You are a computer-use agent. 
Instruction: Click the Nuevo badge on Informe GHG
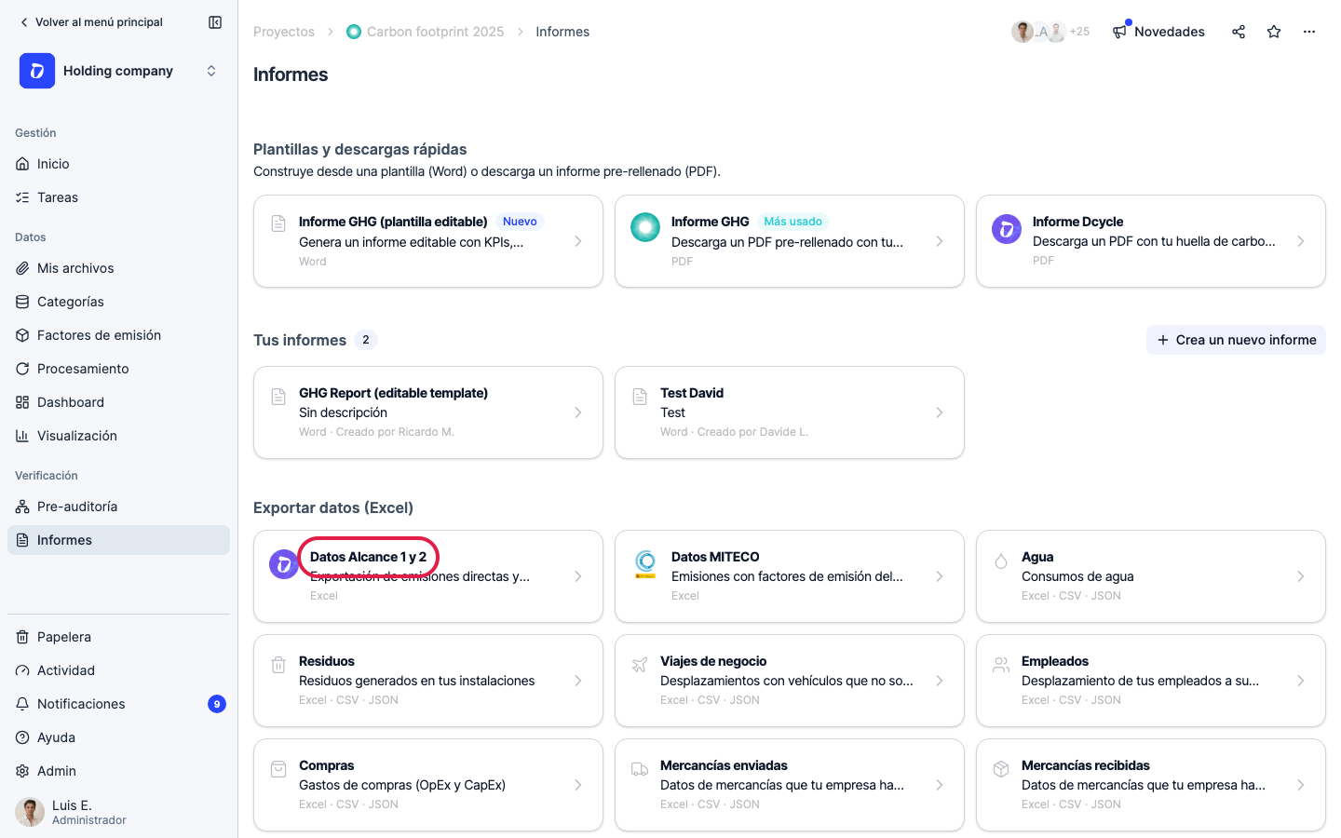(520, 222)
